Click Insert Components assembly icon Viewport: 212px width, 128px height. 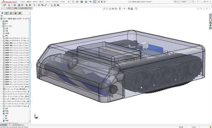point(5,5)
